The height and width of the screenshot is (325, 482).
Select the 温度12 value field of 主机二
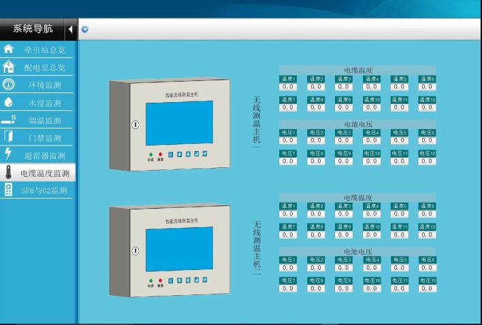pyautogui.click(x=427, y=235)
